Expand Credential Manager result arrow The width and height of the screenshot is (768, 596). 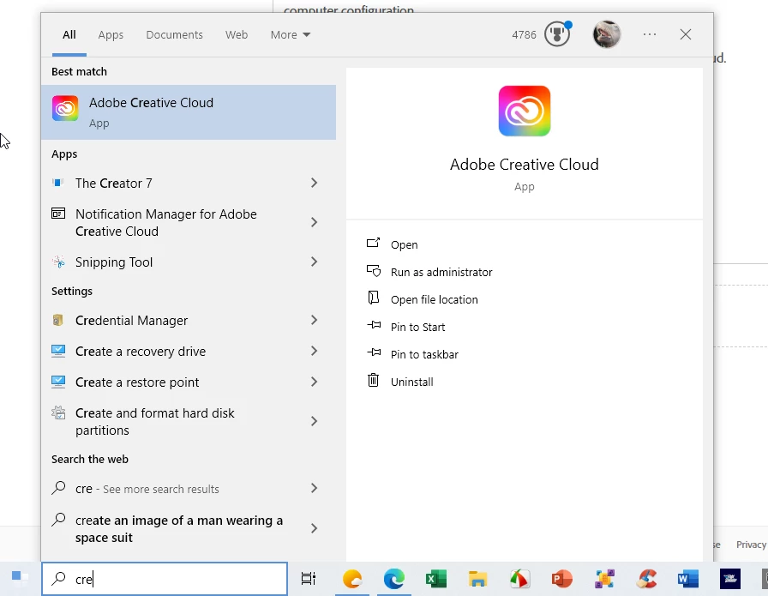(314, 320)
